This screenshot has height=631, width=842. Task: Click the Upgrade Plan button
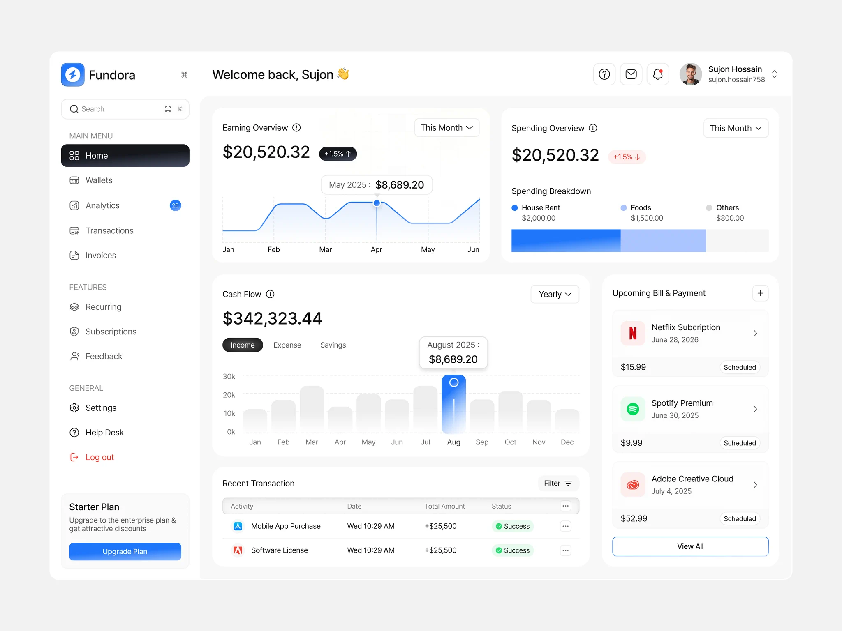(x=125, y=551)
